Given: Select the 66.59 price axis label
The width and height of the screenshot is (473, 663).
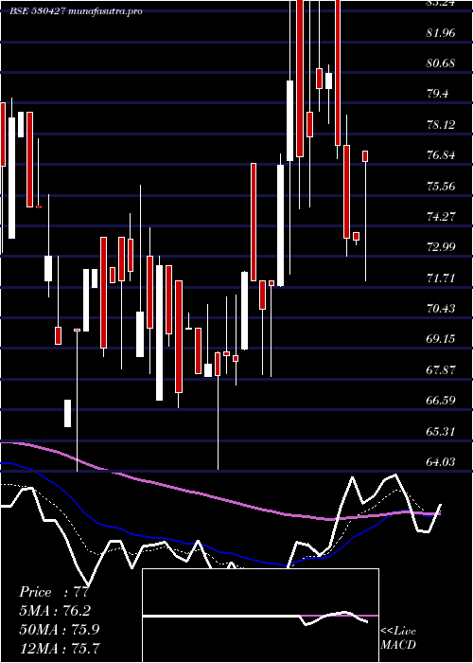Looking at the screenshot, I should pos(441,401).
